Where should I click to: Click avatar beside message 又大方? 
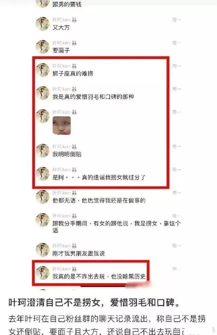click(43, 24)
